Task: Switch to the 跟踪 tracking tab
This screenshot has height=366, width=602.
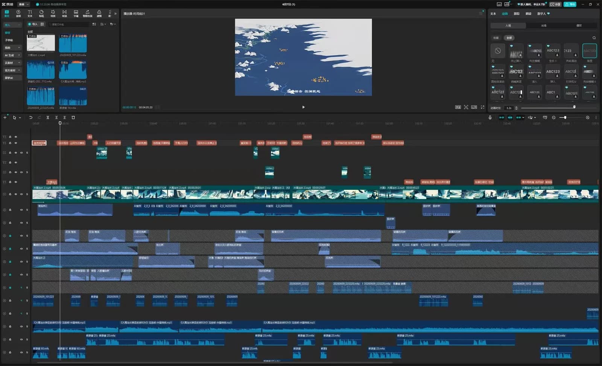Action: click(x=517, y=14)
